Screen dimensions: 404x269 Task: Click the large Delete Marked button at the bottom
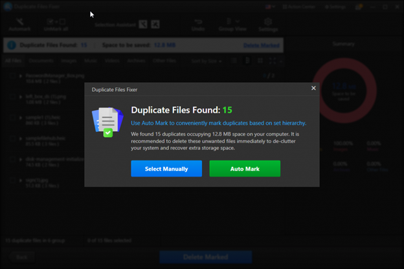[x=206, y=257]
